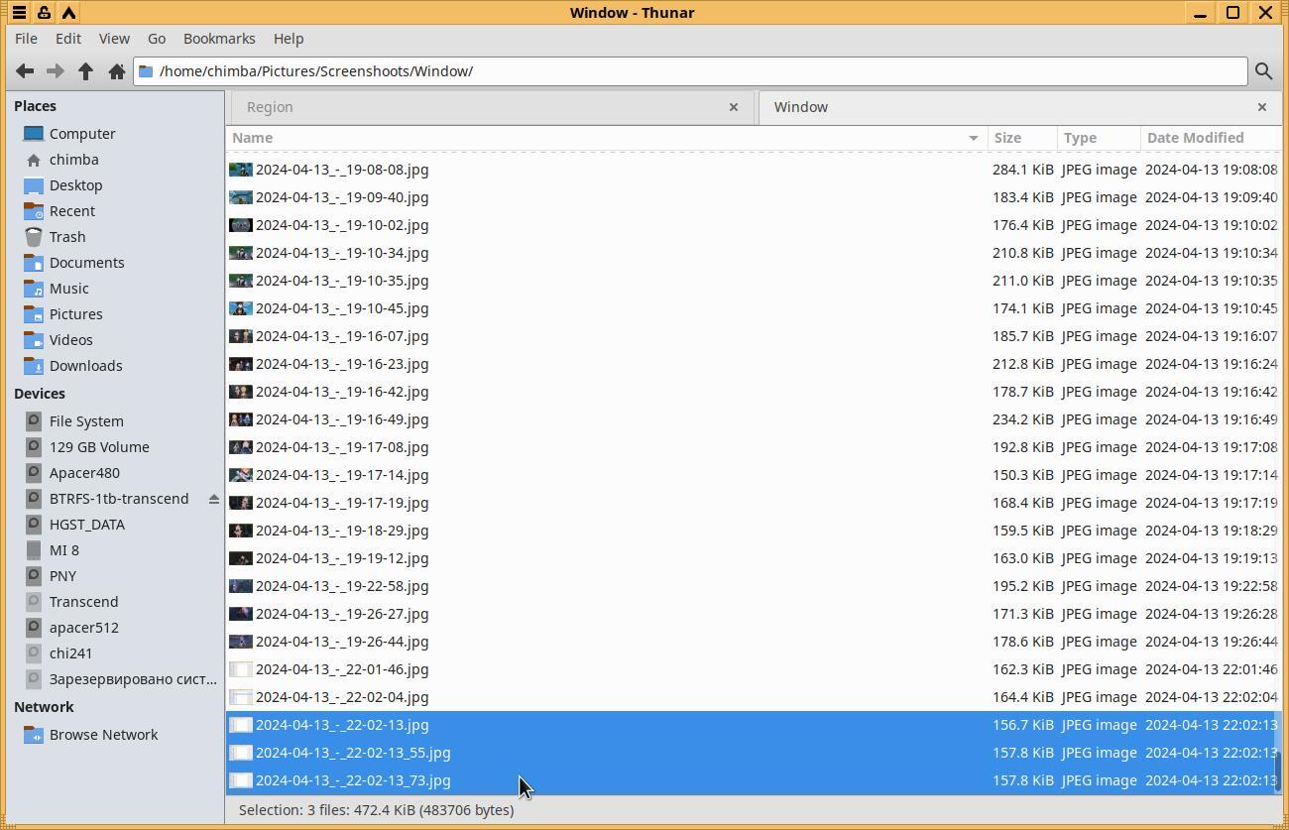The height and width of the screenshot is (830, 1289).
Task: Open Computer in the Places sidebar
Action: 82,134
